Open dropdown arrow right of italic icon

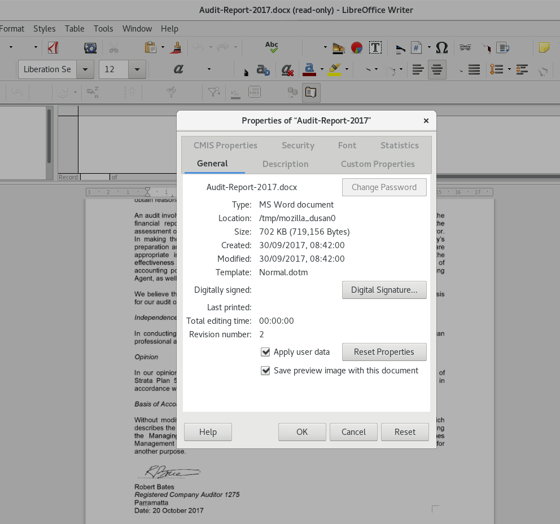coord(209,69)
